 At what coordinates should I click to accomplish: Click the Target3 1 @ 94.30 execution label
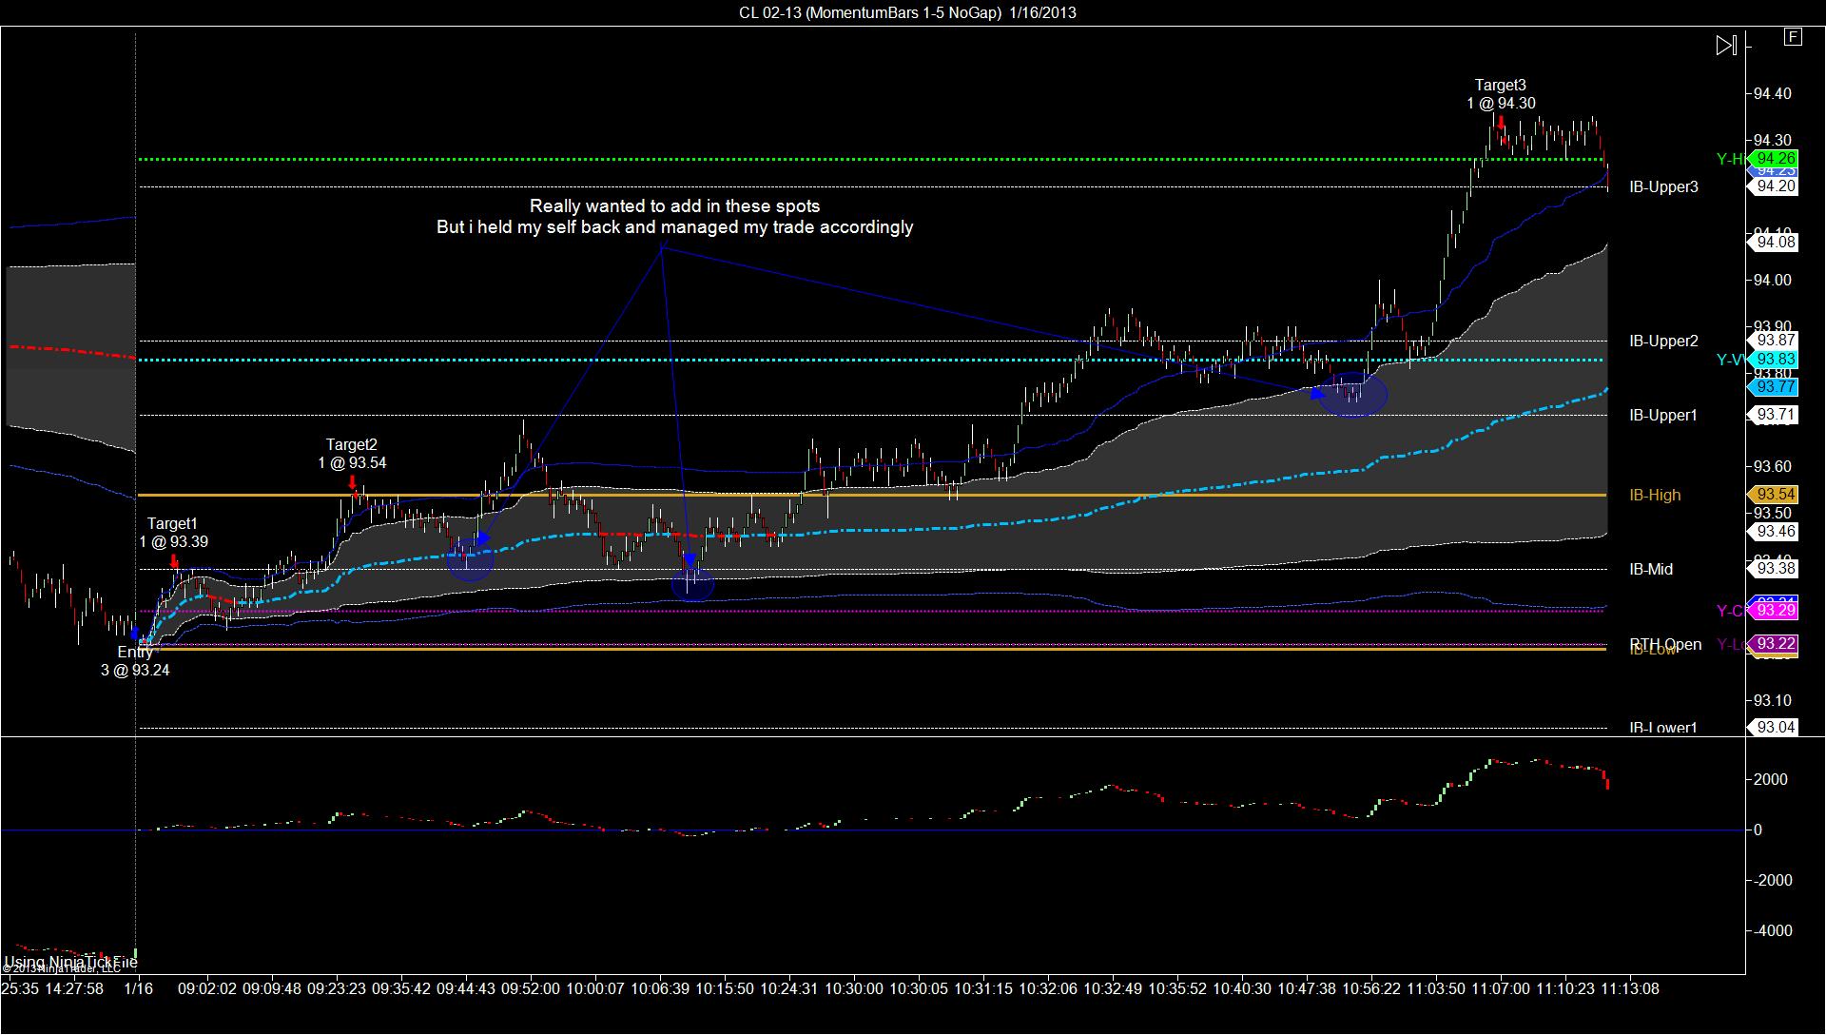(x=1501, y=94)
